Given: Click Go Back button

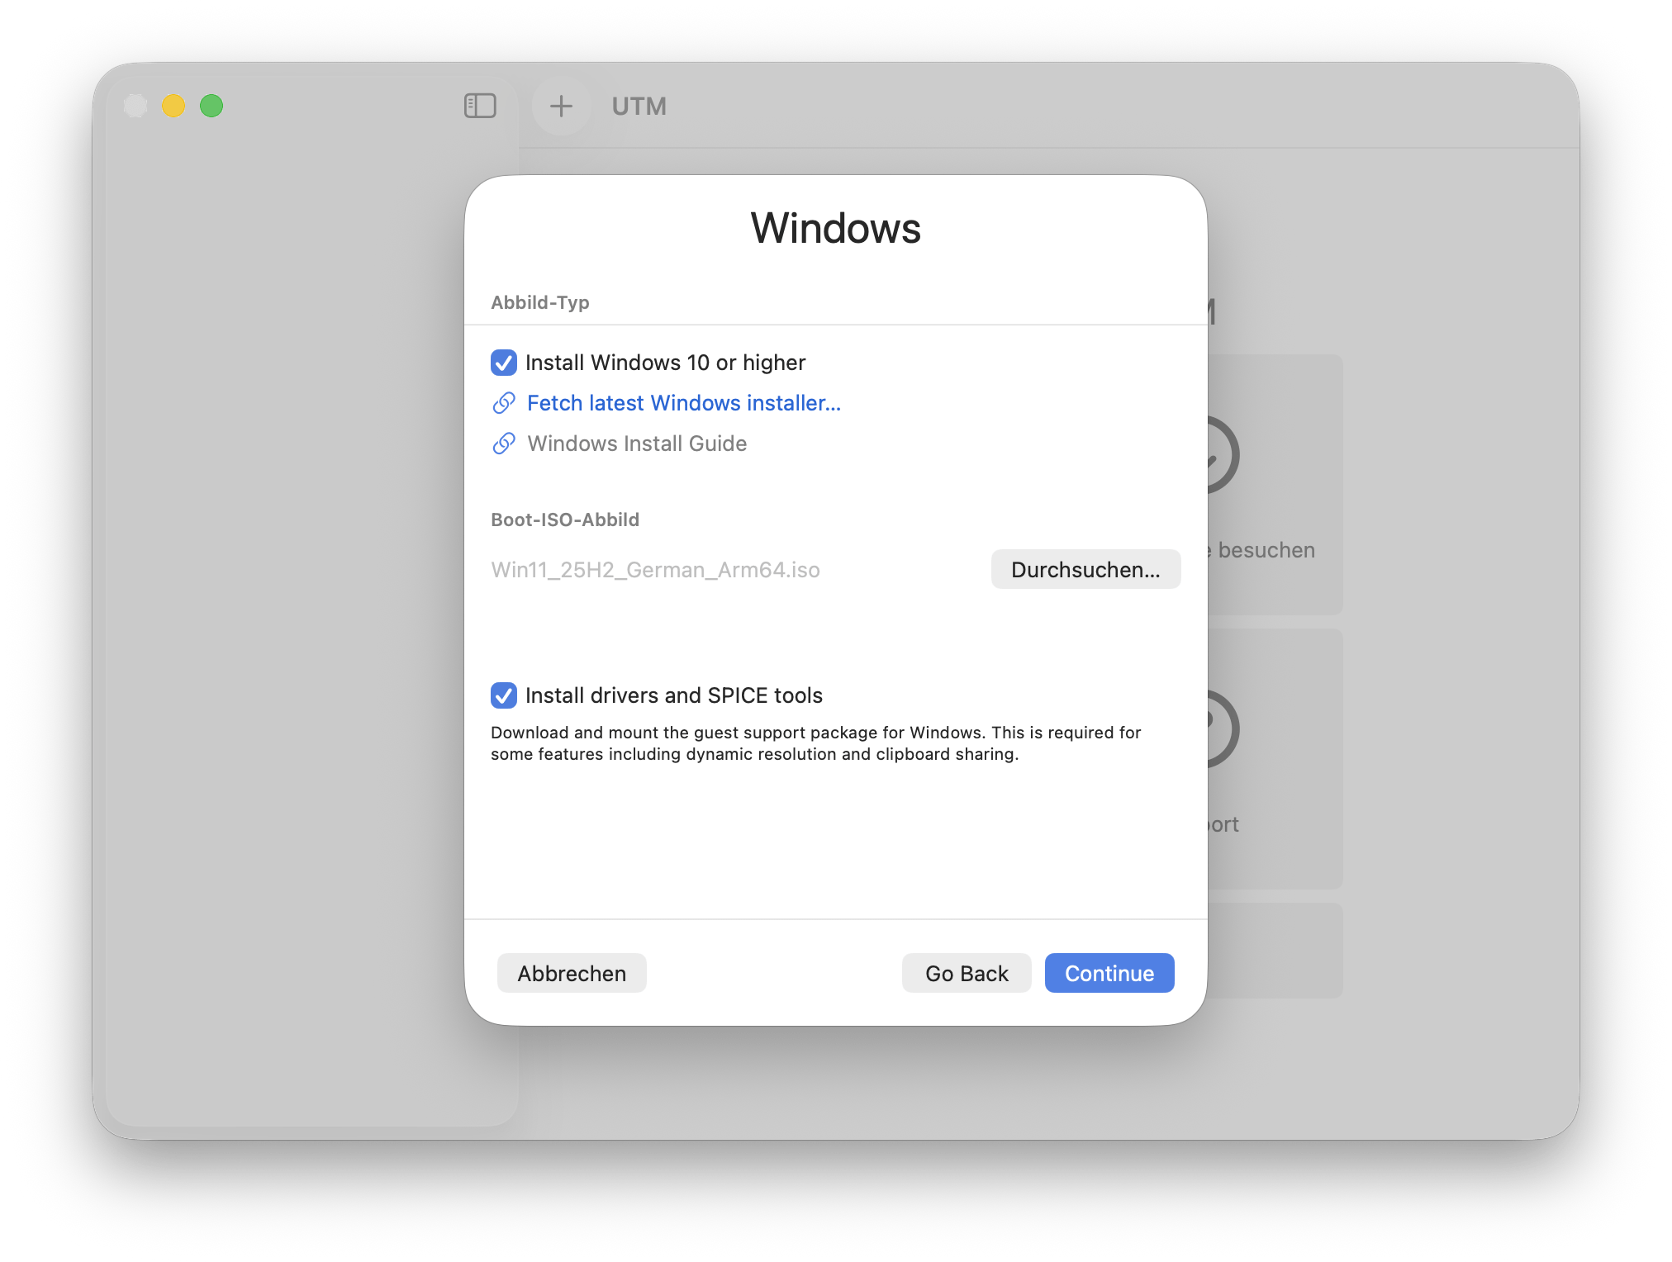Looking at the screenshot, I should [966, 973].
